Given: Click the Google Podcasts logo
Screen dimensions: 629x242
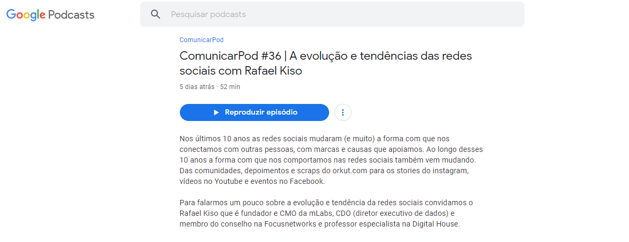Looking at the screenshot, I should pos(51,15).
